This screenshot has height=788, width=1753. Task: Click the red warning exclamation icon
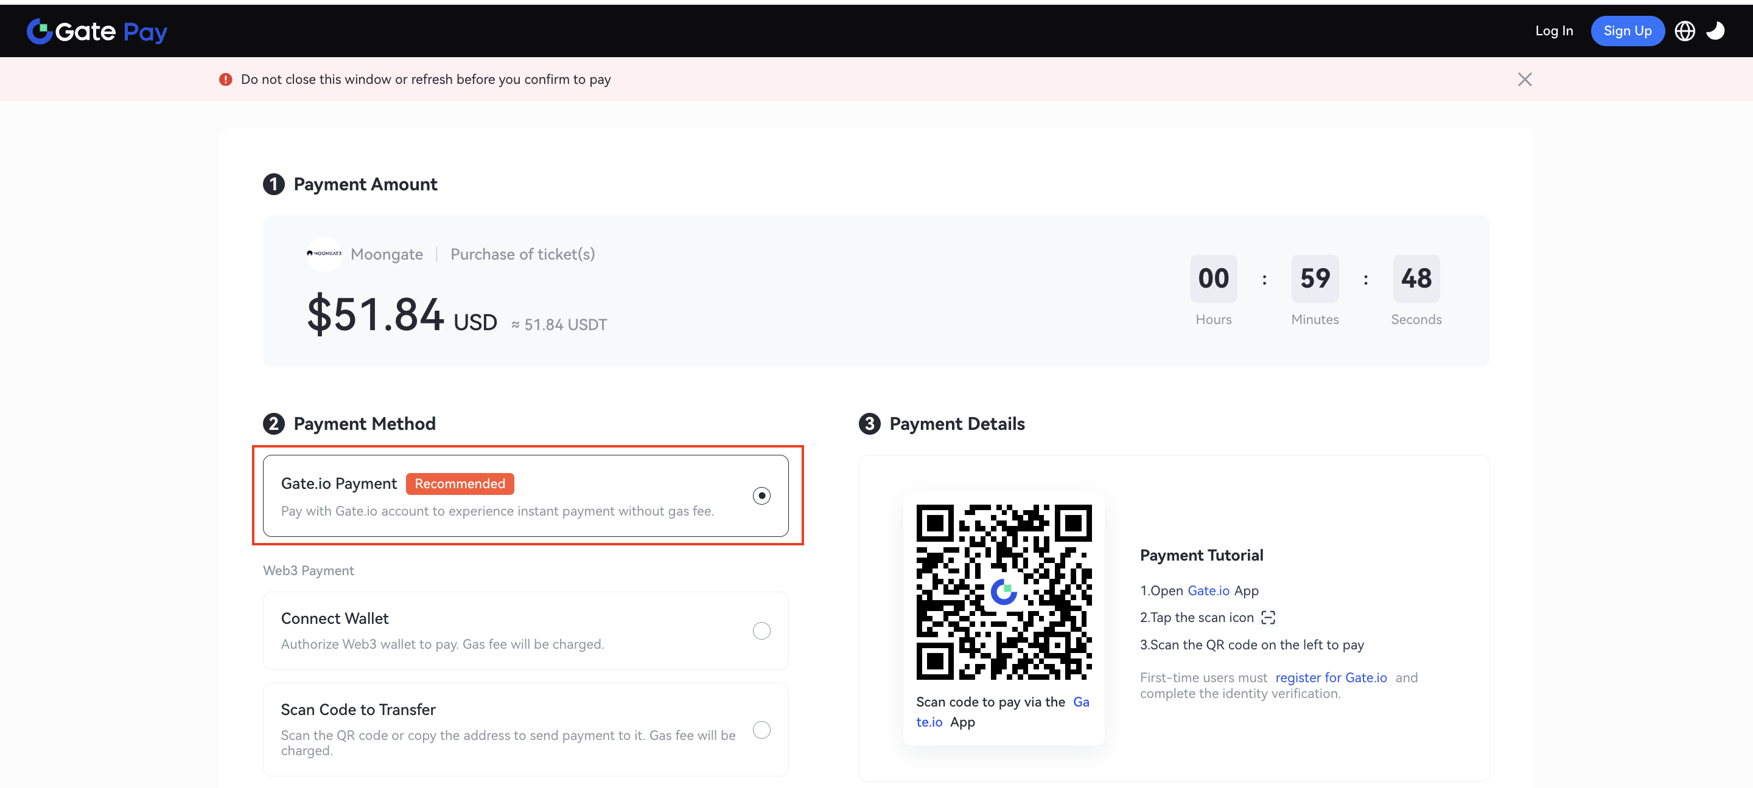225,80
